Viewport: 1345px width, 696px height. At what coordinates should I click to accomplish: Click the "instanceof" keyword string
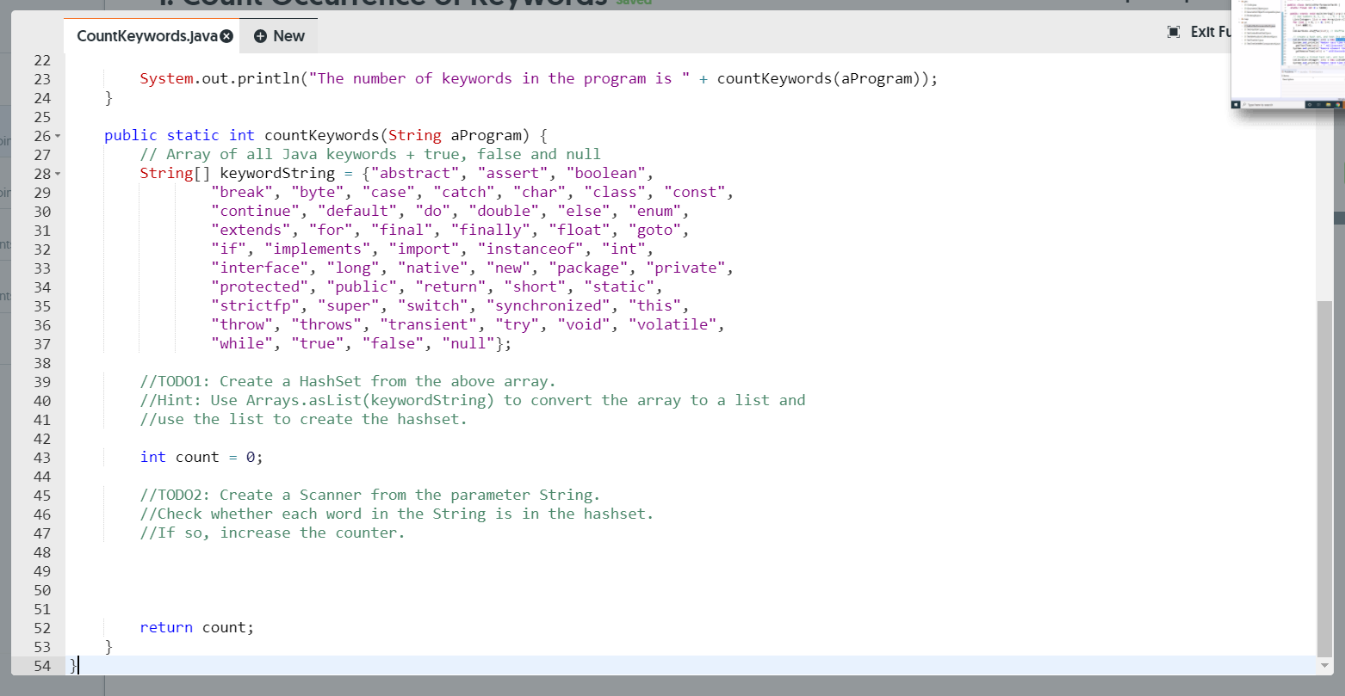(530, 249)
